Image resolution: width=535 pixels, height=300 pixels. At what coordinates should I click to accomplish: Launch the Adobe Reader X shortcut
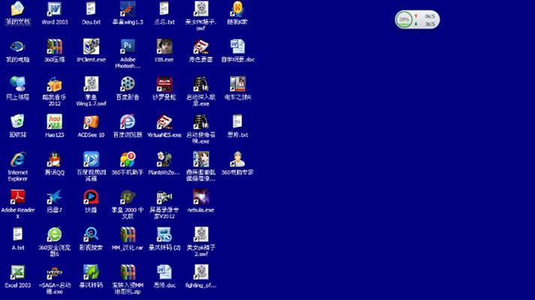click(18, 197)
